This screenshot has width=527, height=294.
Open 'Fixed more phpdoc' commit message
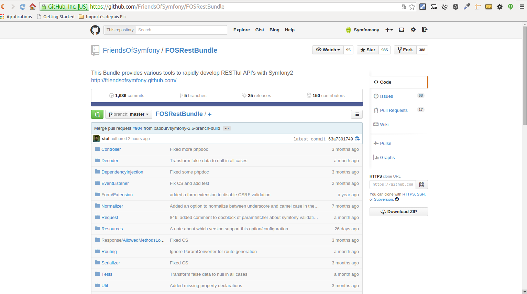point(189,149)
